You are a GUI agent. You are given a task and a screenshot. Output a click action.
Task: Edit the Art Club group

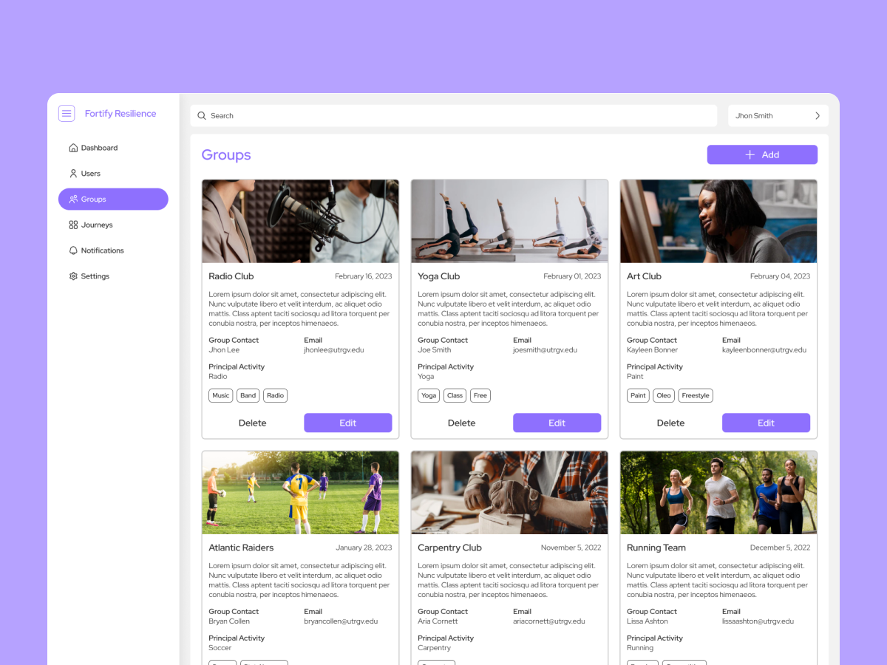[766, 423]
